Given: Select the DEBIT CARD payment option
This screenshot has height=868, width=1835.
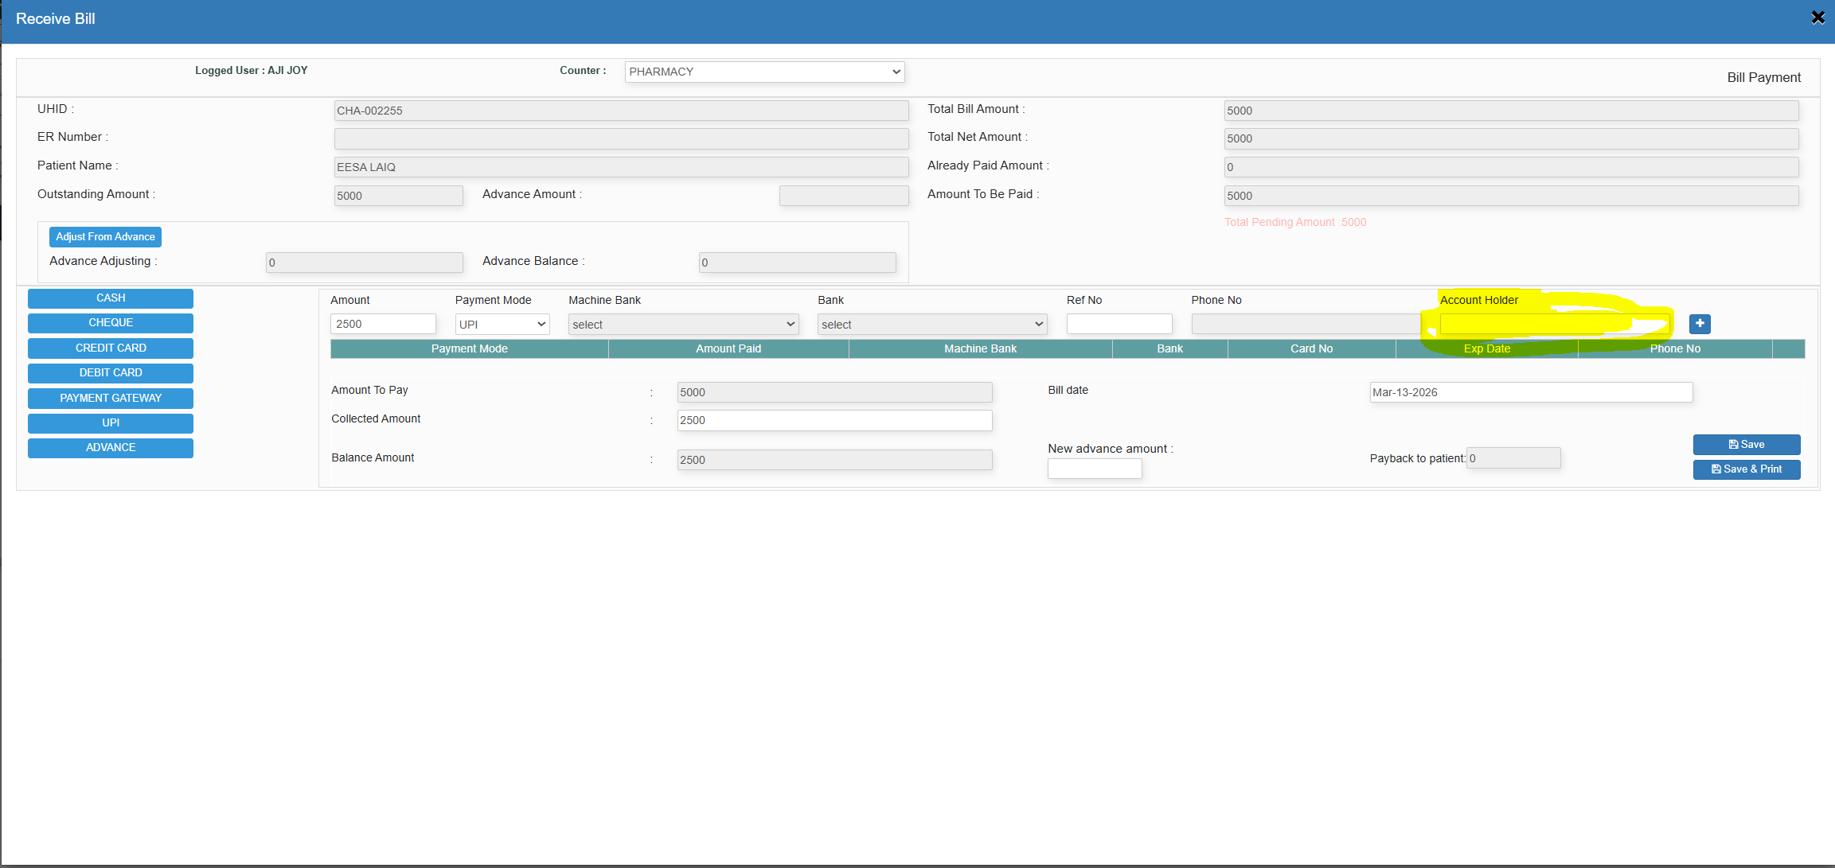Looking at the screenshot, I should coord(111,373).
